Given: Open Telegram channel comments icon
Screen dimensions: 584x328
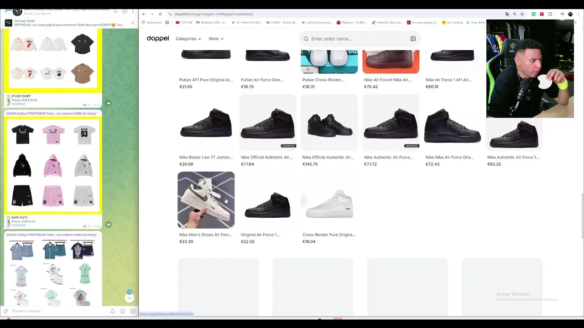Looking at the screenshot, I should pos(125,11).
